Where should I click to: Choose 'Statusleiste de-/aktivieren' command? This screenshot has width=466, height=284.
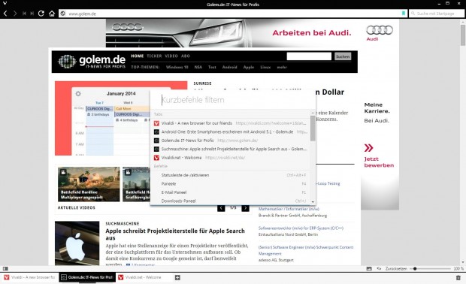click(x=231, y=175)
